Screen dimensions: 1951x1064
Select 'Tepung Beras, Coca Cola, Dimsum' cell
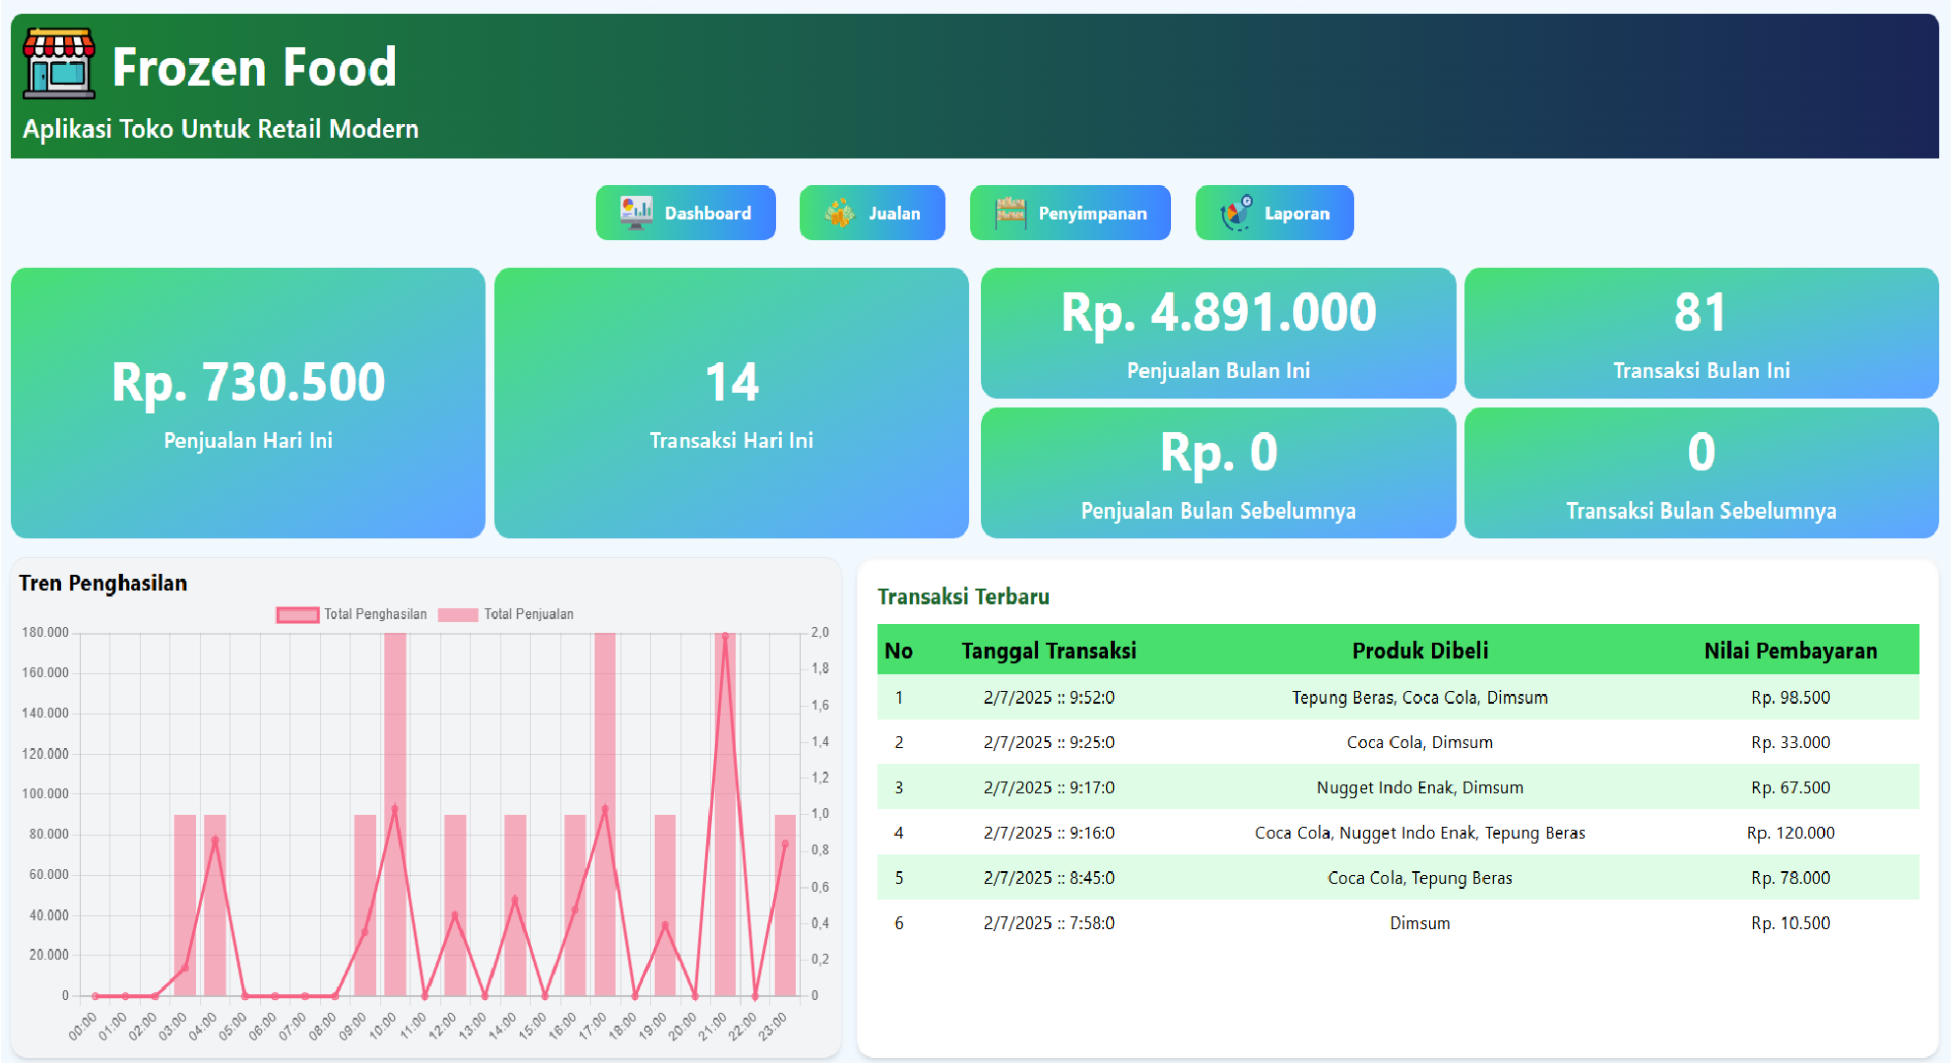(1420, 697)
